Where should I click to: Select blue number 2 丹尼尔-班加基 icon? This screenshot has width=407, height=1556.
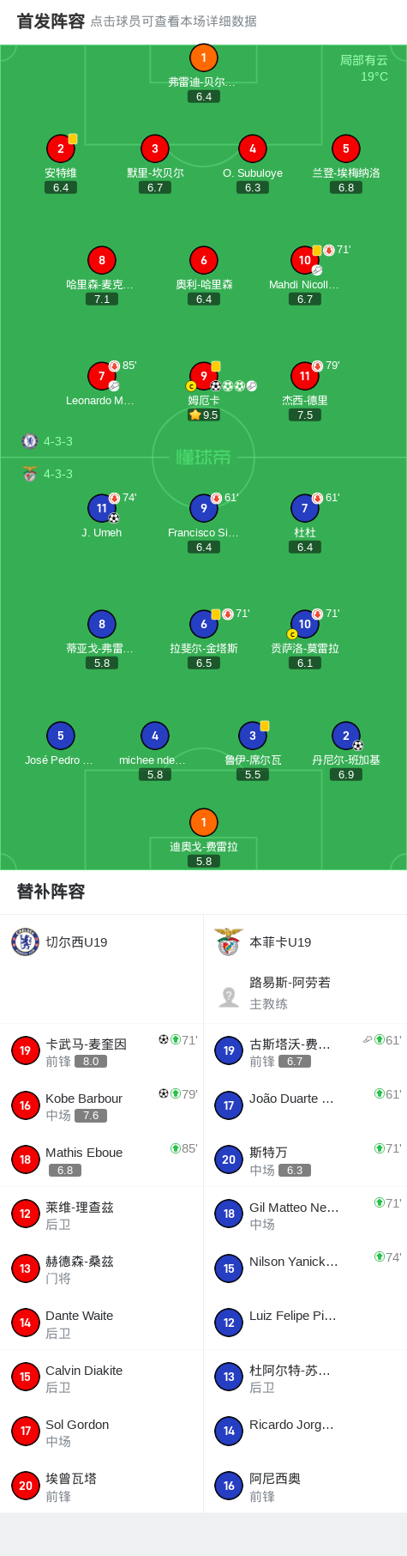click(x=346, y=736)
